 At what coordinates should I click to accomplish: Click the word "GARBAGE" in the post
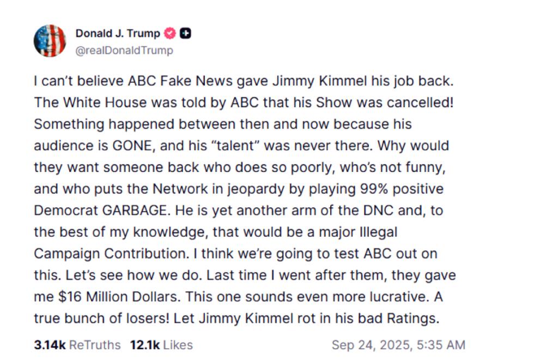point(136,211)
